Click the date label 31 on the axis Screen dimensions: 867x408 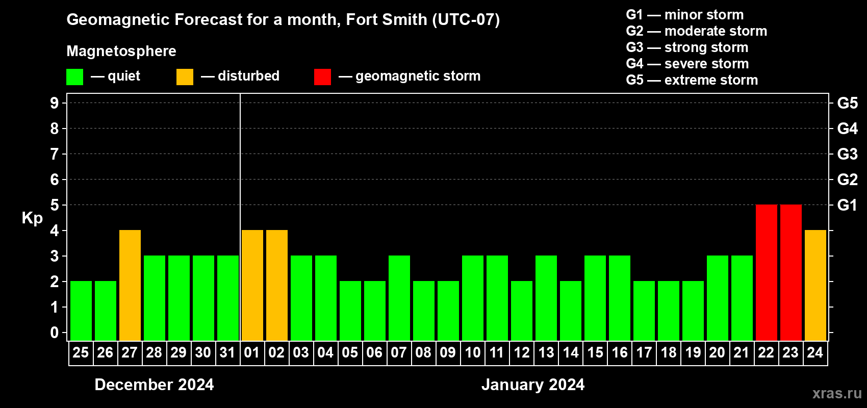pyautogui.click(x=227, y=353)
